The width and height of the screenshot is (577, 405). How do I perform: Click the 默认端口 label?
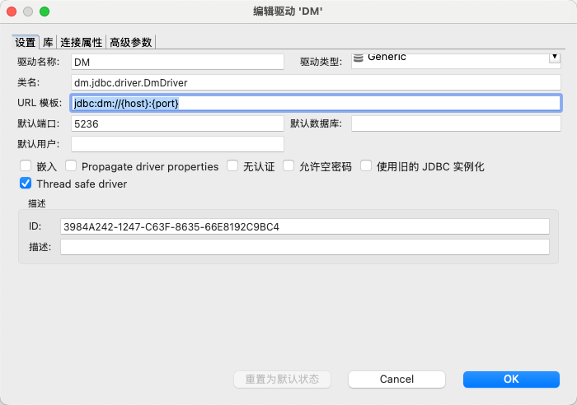(38, 123)
